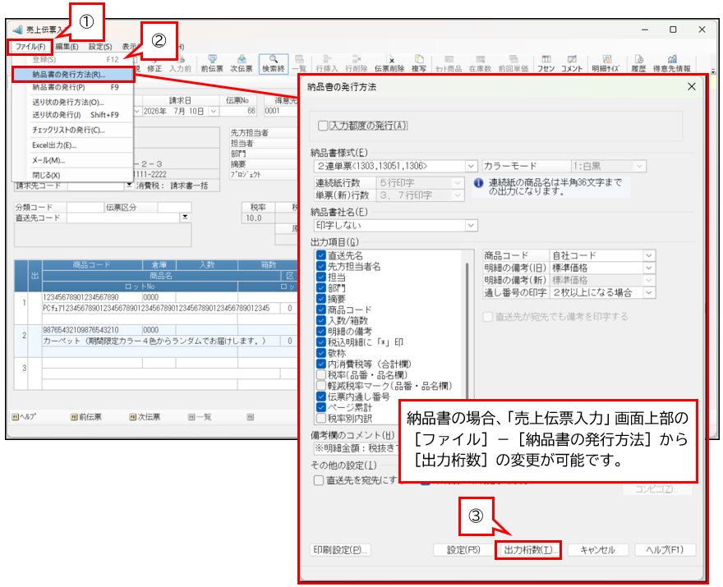Check the 税率別内訳 checkbox
This screenshot has height=587, width=723.
321,419
